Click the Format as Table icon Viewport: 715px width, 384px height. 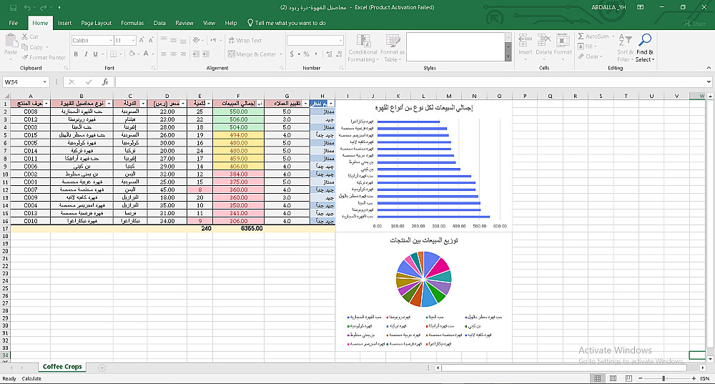pyautogui.click(x=393, y=41)
